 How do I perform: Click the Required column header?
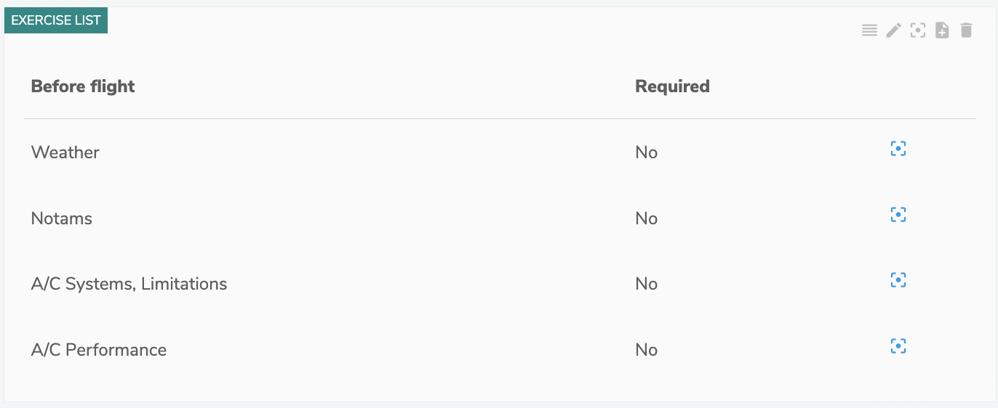pyautogui.click(x=672, y=86)
